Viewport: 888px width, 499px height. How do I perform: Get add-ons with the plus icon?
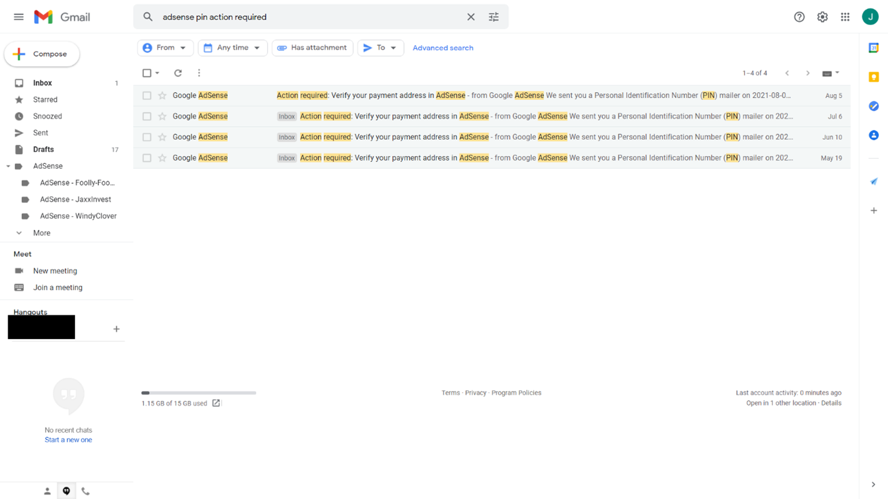(874, 210)
